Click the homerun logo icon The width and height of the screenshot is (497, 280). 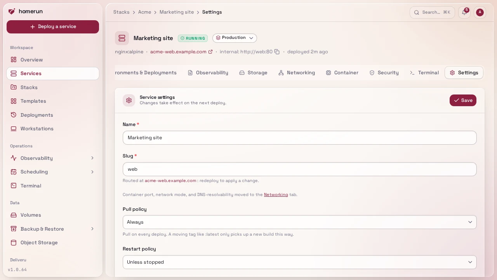pyautogui.click(x=12, y=11)
